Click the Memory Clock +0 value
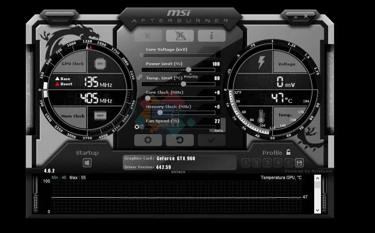Viewport: 375px width, 233px height. coord(217,107)
